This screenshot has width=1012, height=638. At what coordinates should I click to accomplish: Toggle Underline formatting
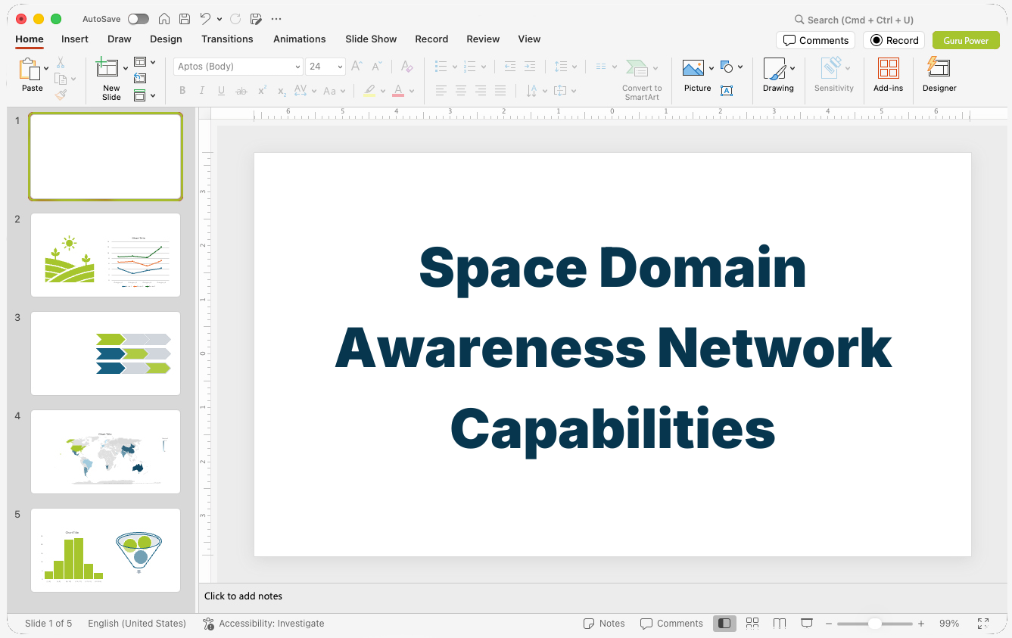tap(221, 91)
